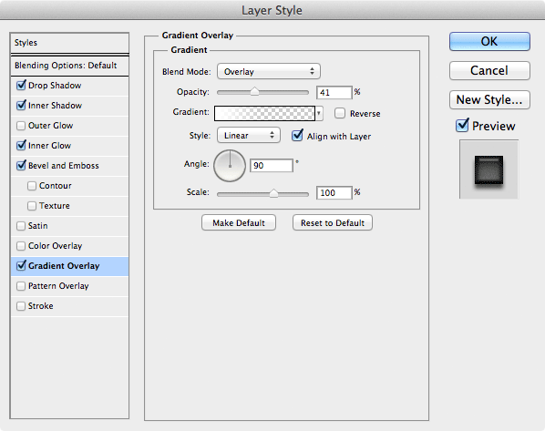The width and height of the screenshot is (545, 431).
Task: Open the Style Linear dropdown
Action: (249, 135)
